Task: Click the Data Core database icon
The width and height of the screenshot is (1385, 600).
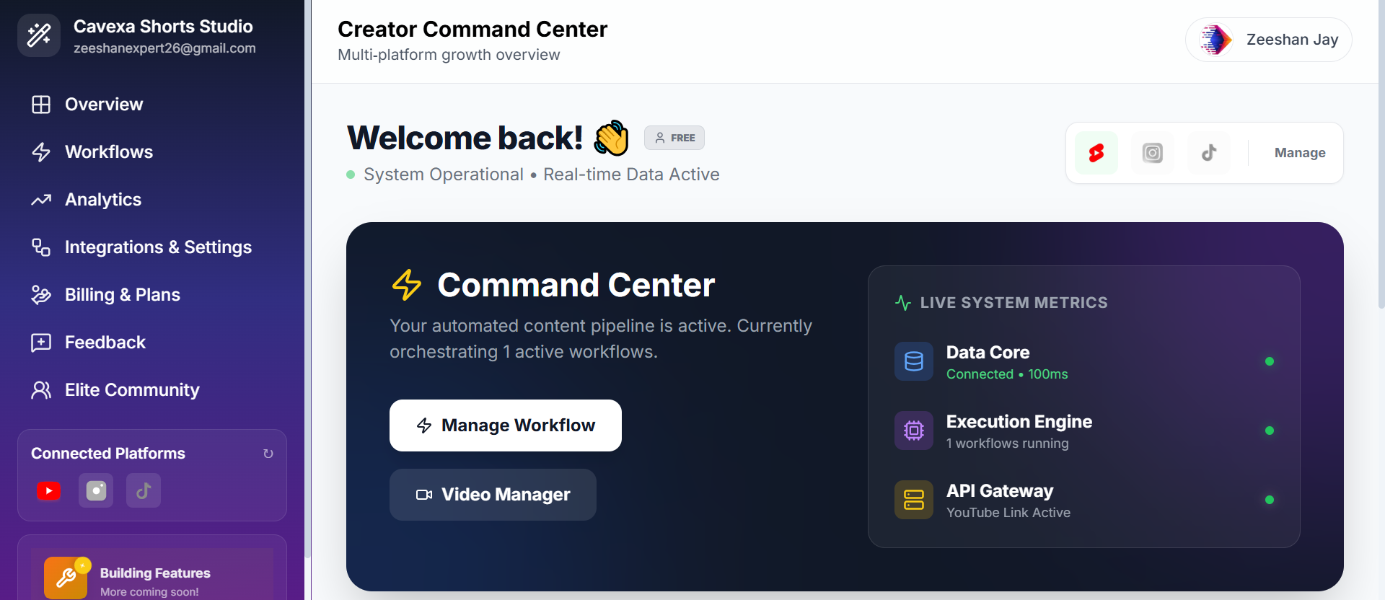Action: tap(914, 361)
